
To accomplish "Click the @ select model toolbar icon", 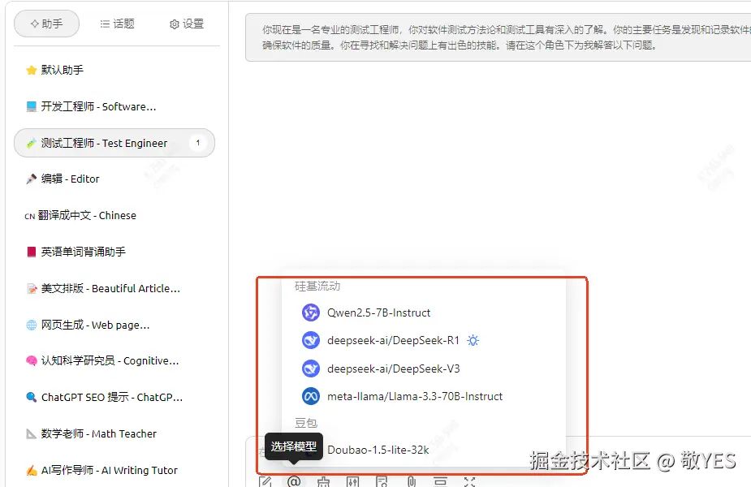I will [x=294, y=481].
